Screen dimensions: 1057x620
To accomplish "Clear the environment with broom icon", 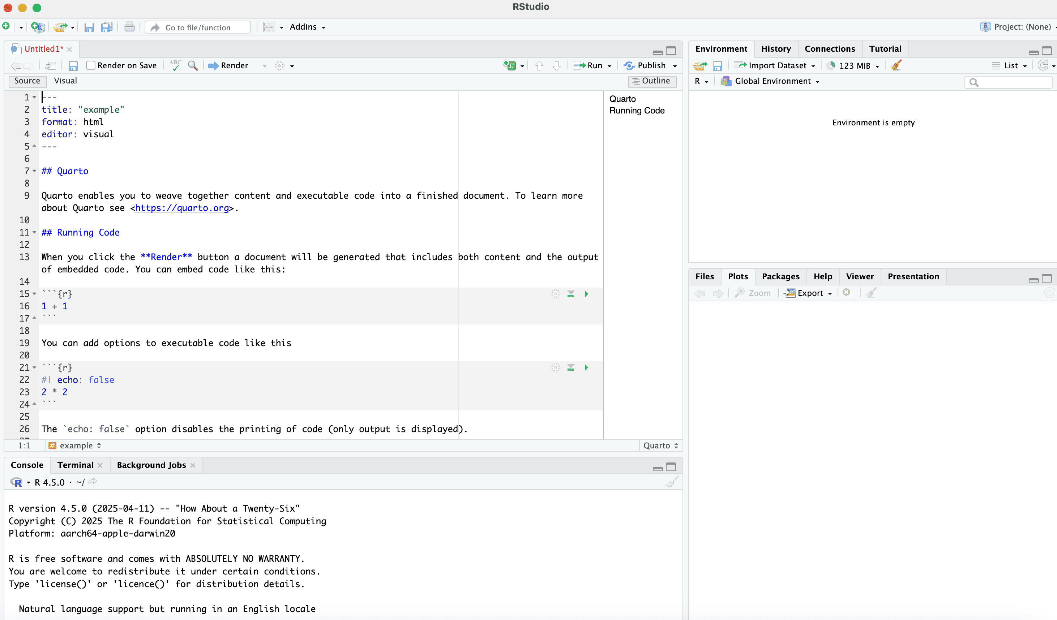I will (895, 65).
